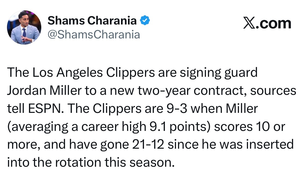Click the X logo glyph in X.com
298x176 pixels.
249,23
